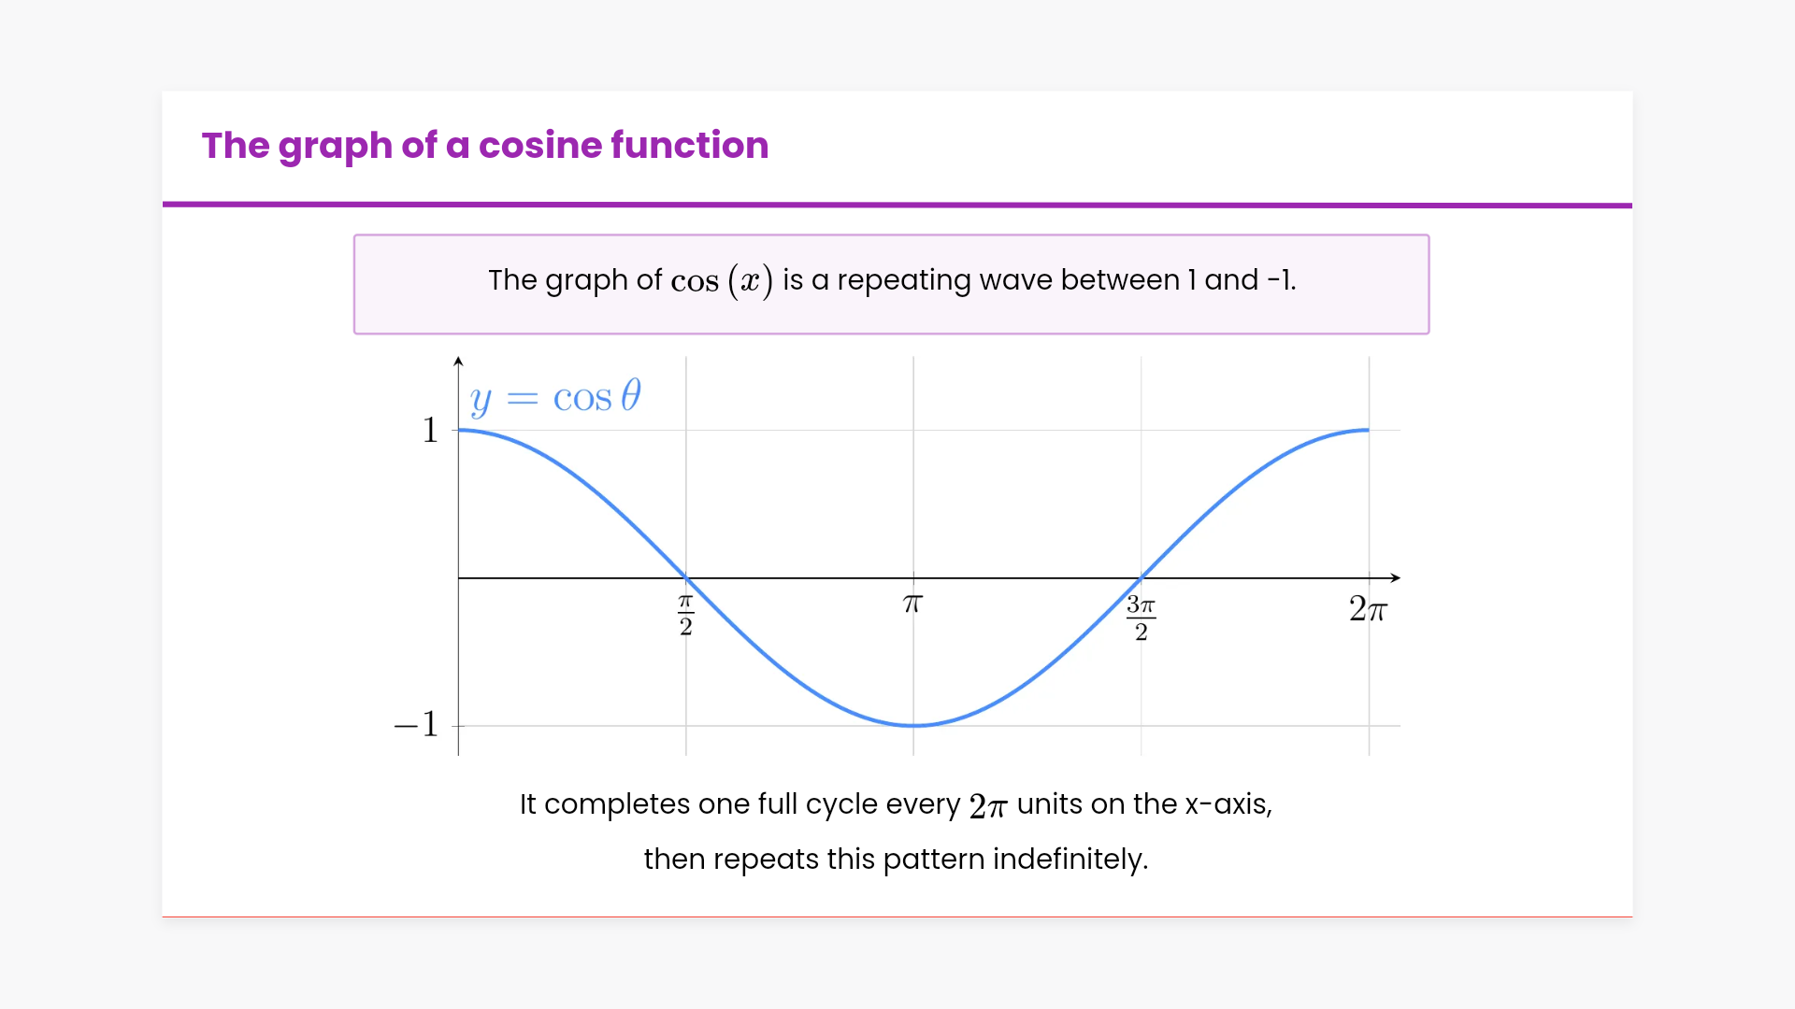Click the π label on the x-axis
This screenshot has width=1795, height=1009.
point(913,604)
